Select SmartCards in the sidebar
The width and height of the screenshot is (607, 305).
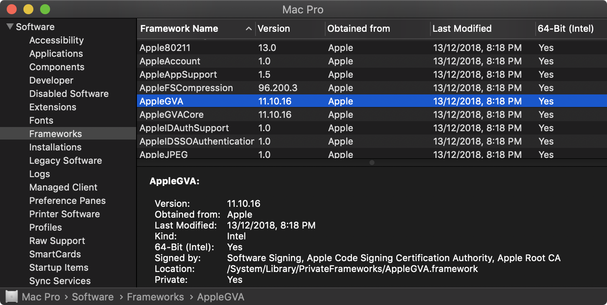click(x=55, y=254)
